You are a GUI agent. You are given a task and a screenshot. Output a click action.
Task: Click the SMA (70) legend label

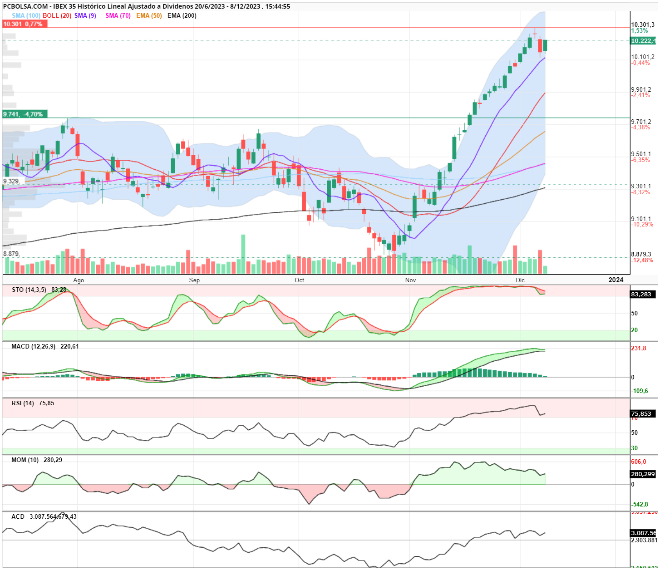(x=118, y=15)
